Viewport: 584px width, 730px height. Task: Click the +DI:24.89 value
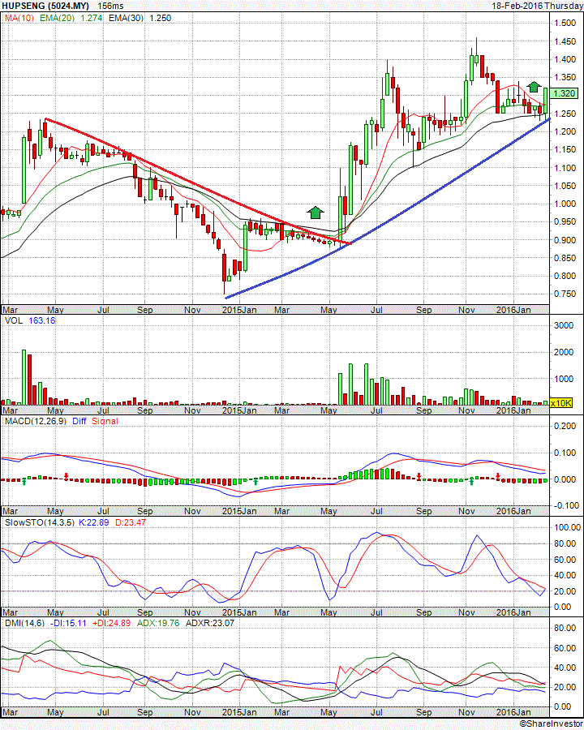111,623
